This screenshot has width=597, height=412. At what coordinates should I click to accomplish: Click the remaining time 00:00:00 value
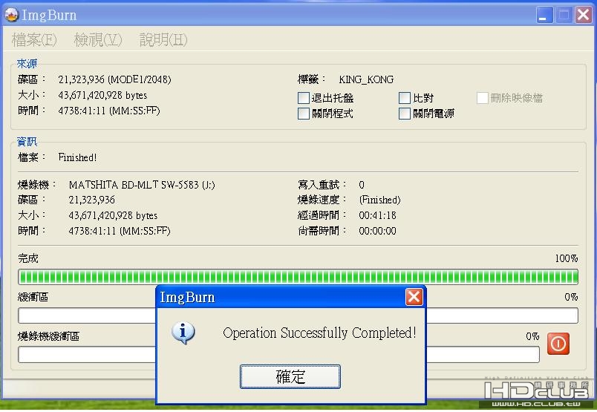pos(377,231)
